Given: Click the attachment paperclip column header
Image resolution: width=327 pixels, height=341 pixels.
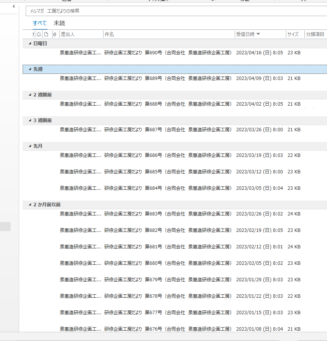Looking at the screenshot, I should (55, 34).
